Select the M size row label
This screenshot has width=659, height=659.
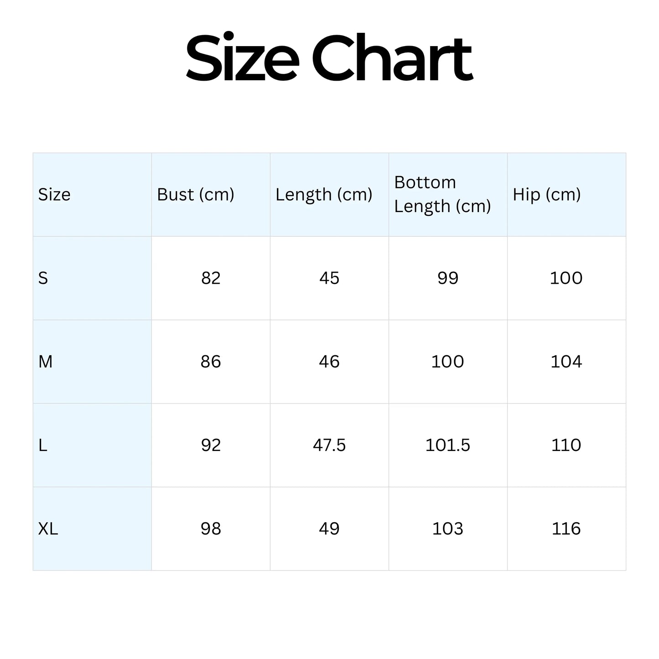tap(46, 362)
